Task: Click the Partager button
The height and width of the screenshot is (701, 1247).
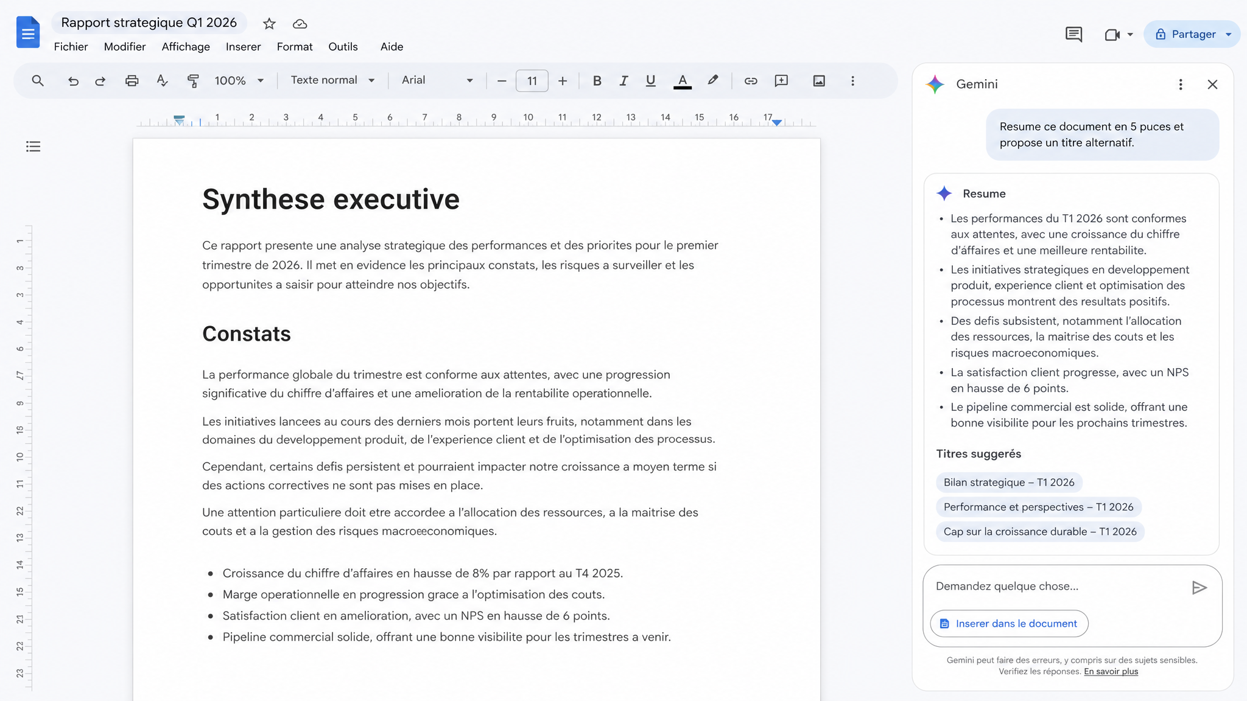Action: (1186, 34)
